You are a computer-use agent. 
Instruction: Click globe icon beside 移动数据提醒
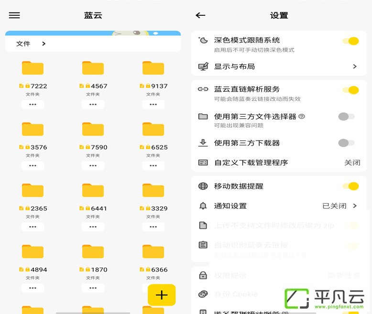click(x=203, y=186)
